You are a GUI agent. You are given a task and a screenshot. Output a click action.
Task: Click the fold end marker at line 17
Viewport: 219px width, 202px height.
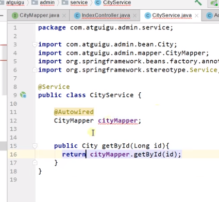pos(35,162)
